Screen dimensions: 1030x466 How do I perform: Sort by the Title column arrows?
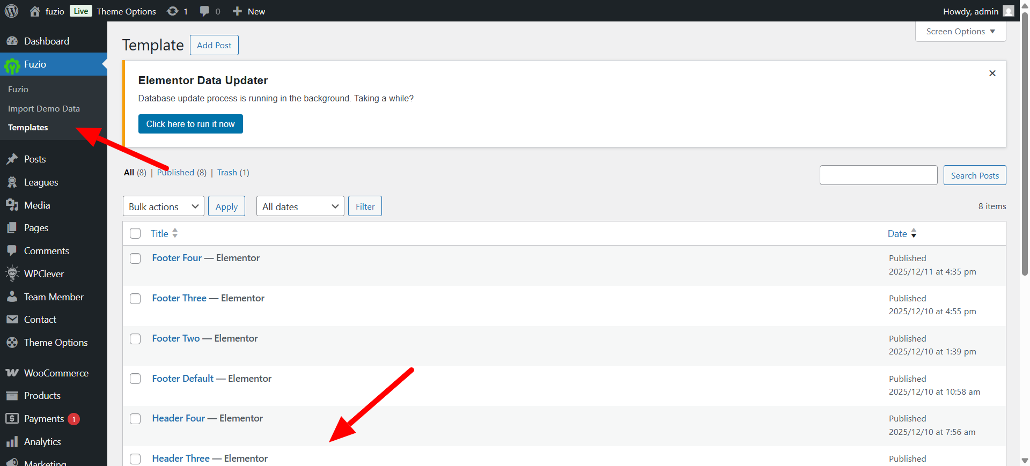(x=175, y=233)
